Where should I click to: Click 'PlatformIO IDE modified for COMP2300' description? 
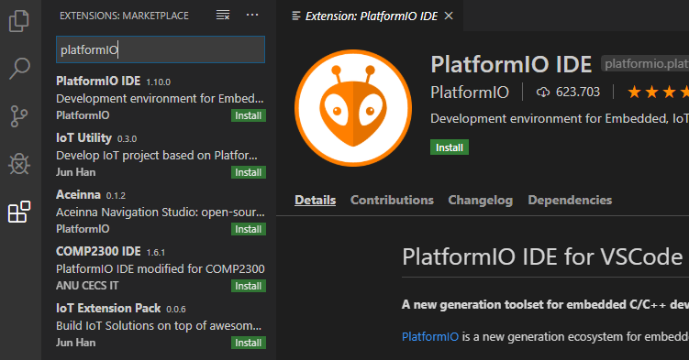161,268
